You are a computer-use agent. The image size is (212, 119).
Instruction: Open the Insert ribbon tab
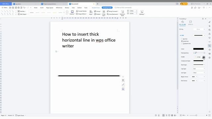tap(42, 8)
